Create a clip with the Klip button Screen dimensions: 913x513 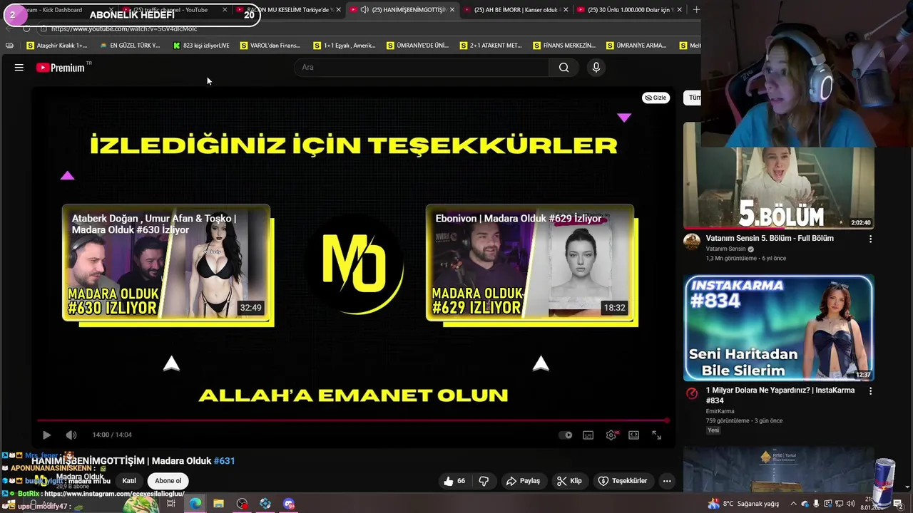coord(569,481)
